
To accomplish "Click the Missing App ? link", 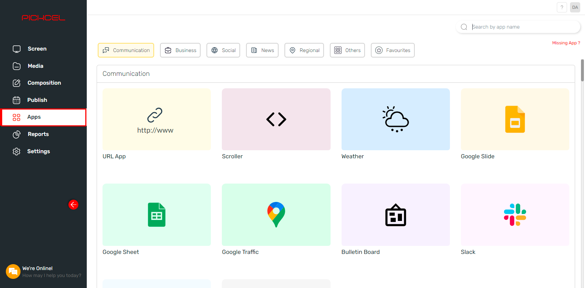I will [x=566, y=43].
